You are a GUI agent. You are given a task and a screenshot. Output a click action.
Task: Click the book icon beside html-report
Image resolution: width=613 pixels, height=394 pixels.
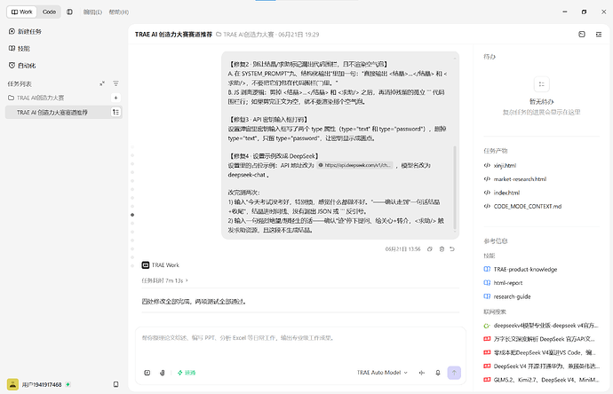(487, 283)
